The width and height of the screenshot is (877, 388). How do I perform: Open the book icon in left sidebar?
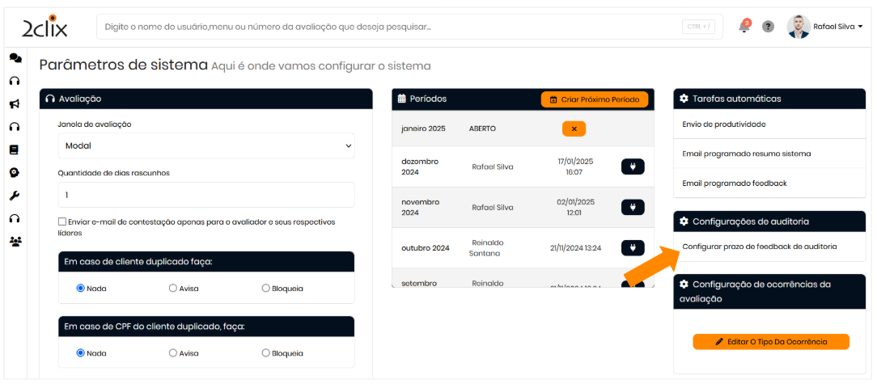15,150
